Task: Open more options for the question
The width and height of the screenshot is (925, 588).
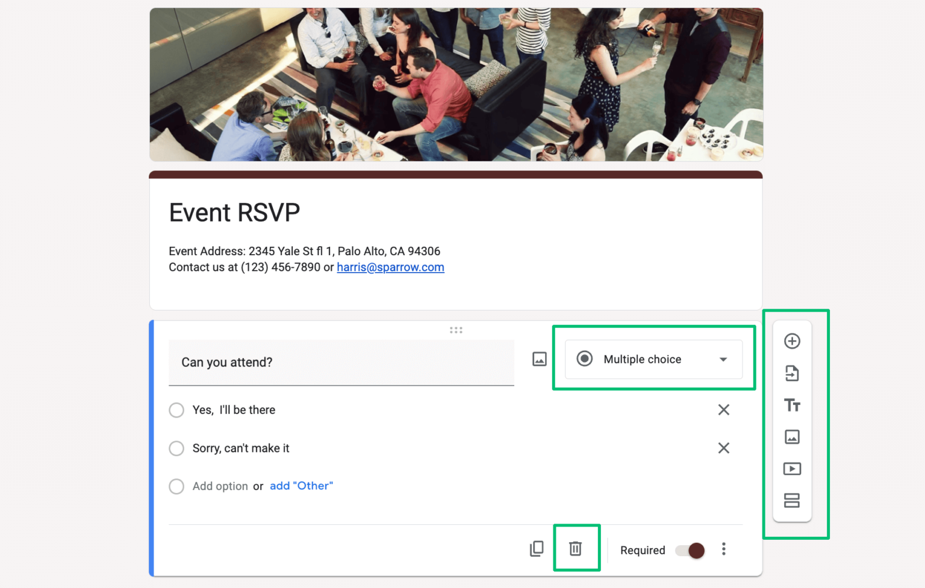Action: (x=723, y=549)
